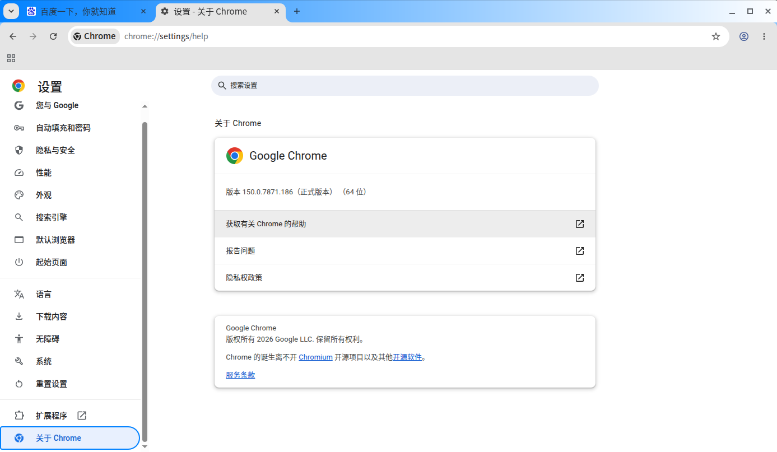Click the sidebar scrollbar up arrow
The image size is (777, 452).
click(x=145, y=106)
